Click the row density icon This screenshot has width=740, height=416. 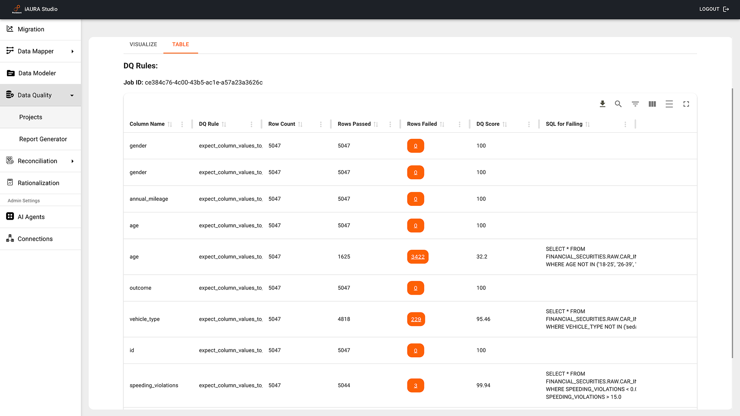coord(669,104)
